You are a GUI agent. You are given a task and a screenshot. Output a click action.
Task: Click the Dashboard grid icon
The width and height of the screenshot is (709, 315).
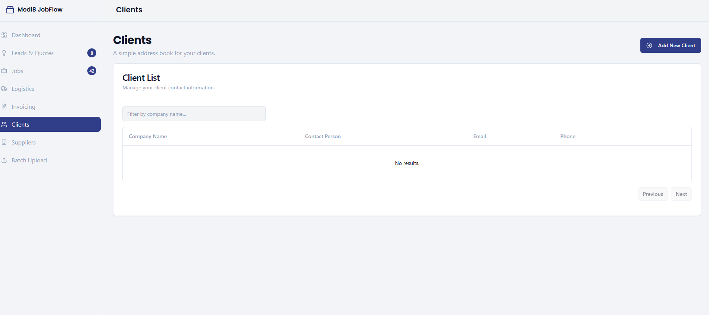pyautogui.click(x=4, y=35)
